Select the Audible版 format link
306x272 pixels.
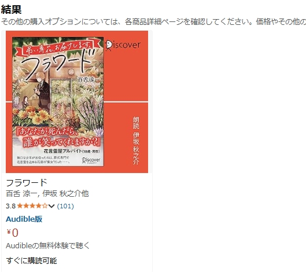24,219
